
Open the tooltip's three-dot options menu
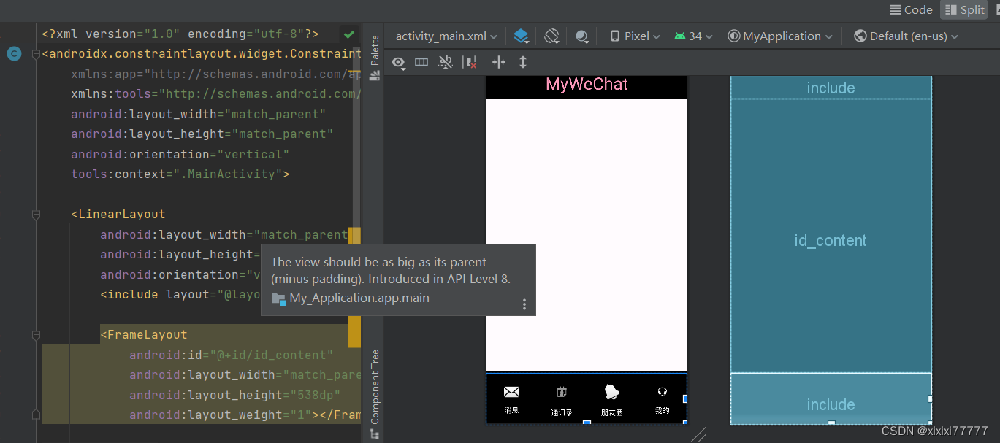pyautogui.click(x=524, y=304)
